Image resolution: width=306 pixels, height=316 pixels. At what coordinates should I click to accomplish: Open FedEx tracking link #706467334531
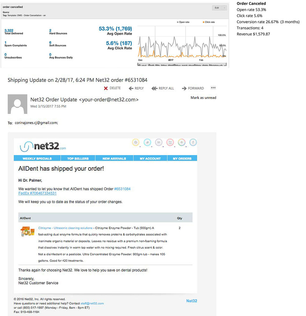37,193
